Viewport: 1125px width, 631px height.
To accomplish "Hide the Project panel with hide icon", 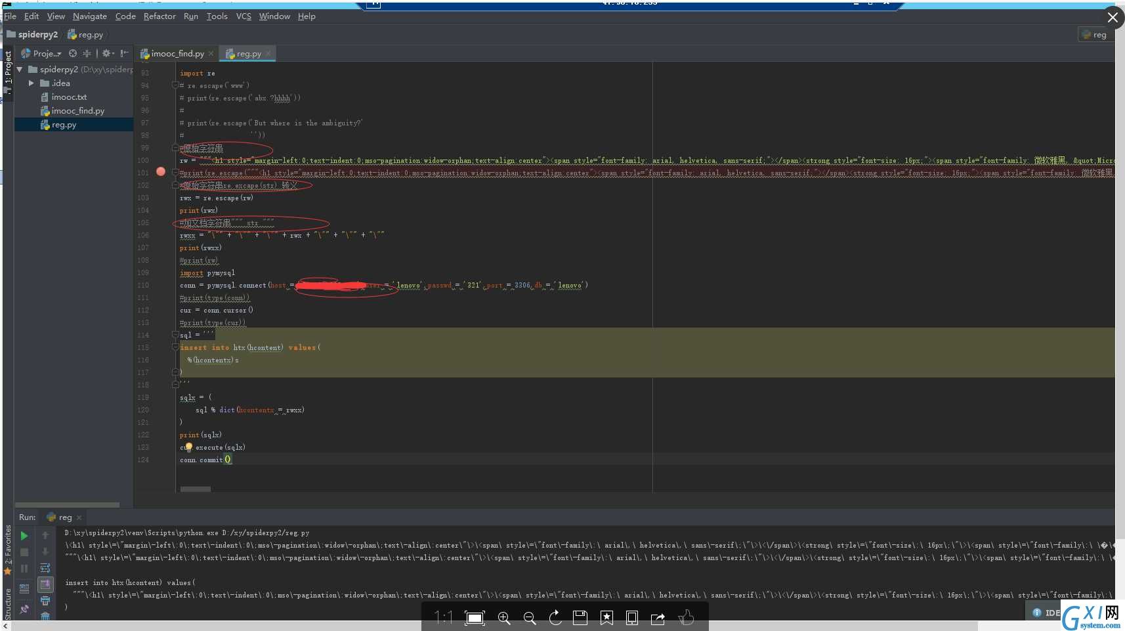I will click(x=124, y=53).
